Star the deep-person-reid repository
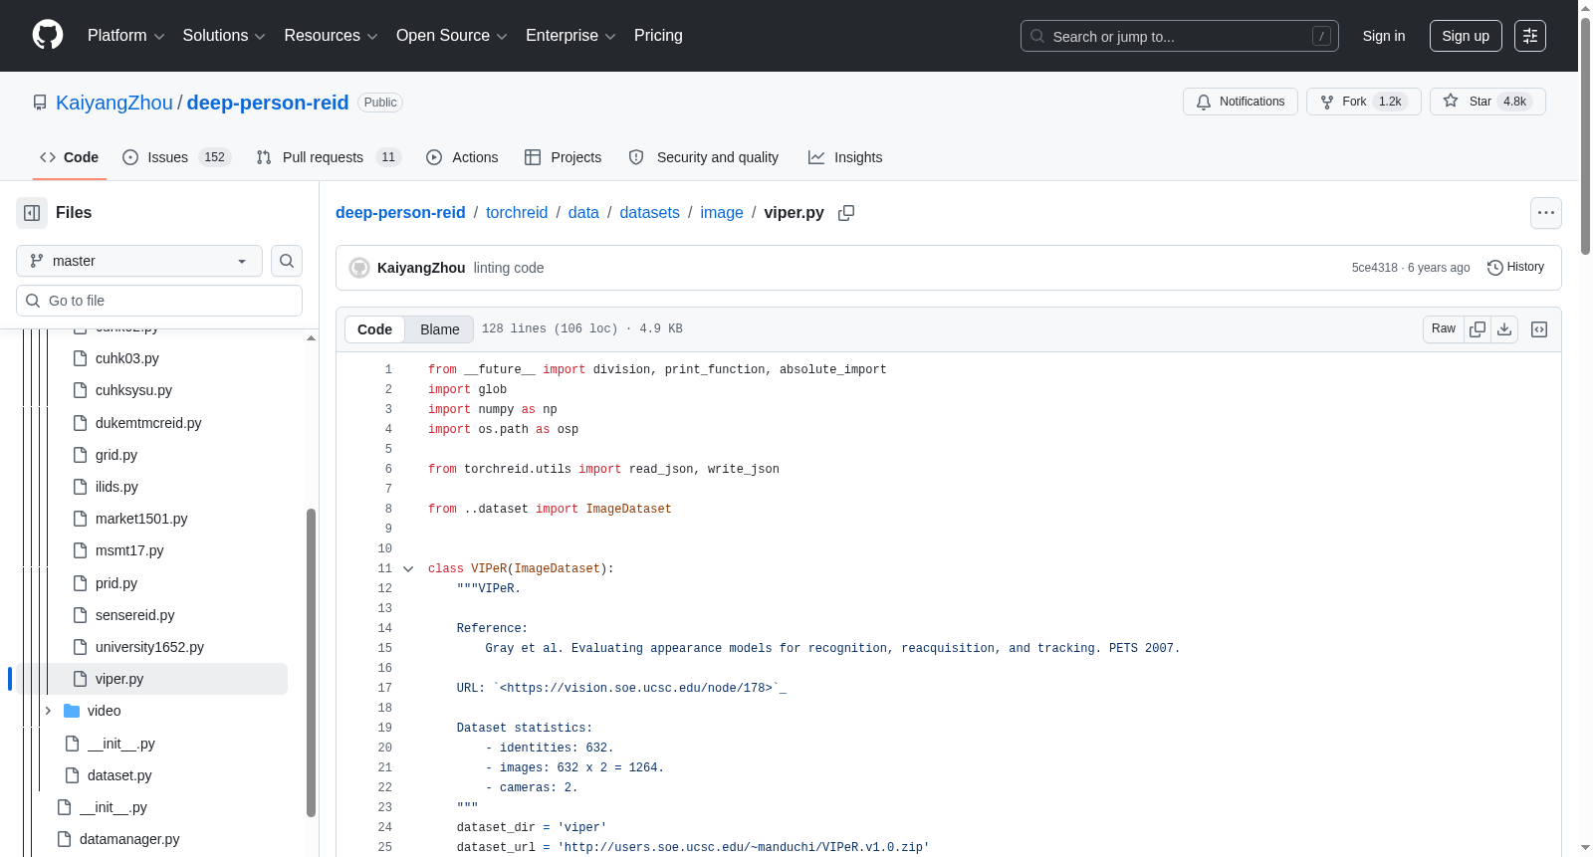The height and width of the screenshot is (857, 1593). pos(1487,102)
